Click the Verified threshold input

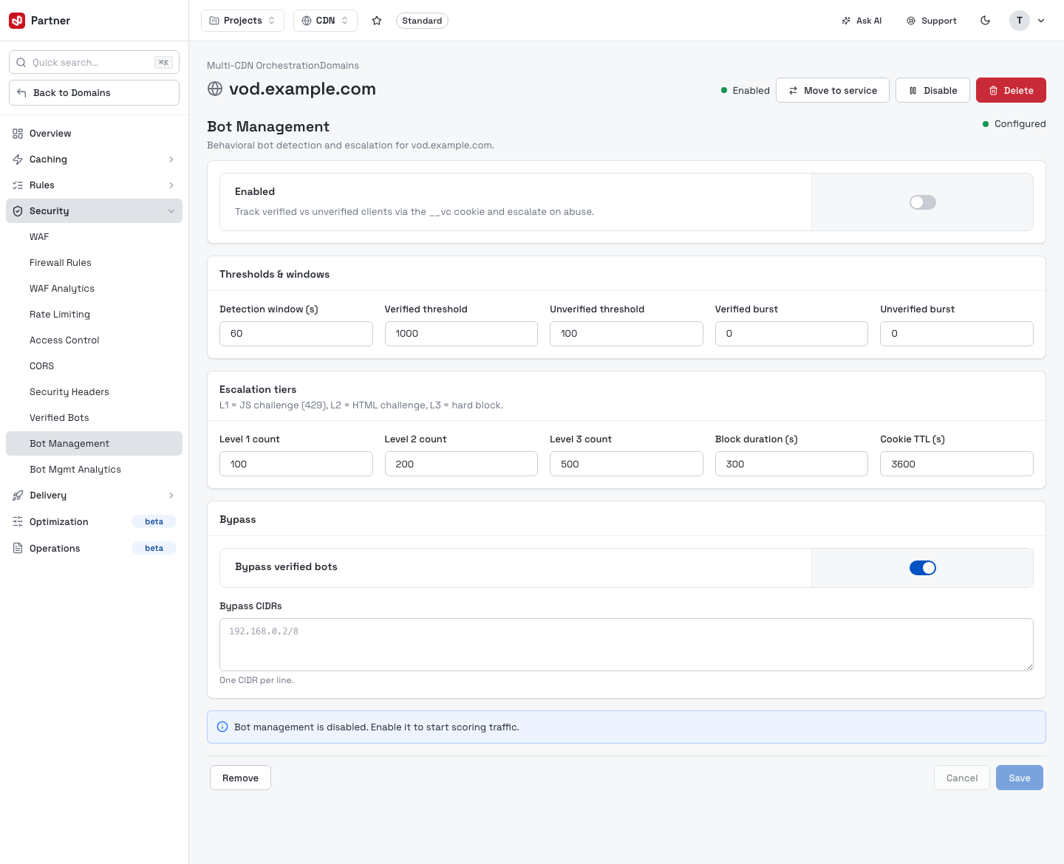pos(461,334)
